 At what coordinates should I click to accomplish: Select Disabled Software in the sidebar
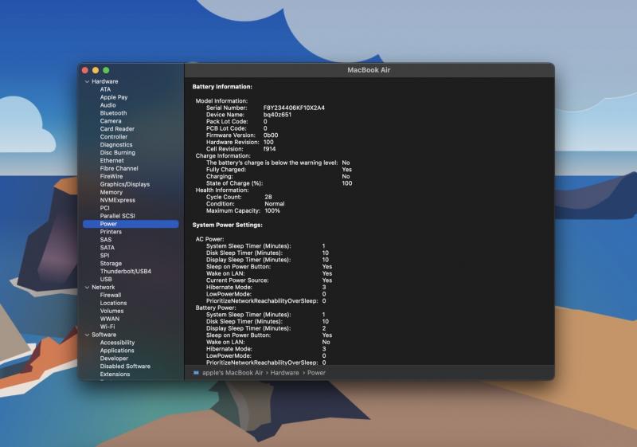(x=125, y=367)
